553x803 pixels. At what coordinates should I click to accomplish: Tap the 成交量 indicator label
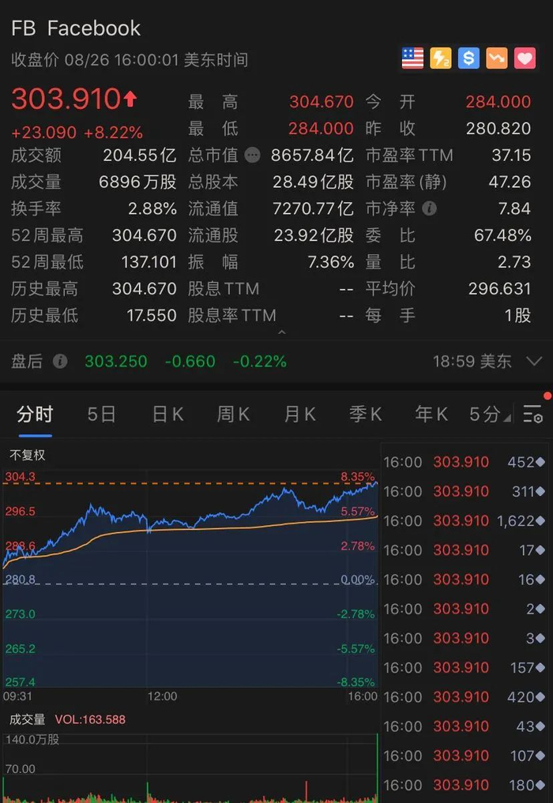coord(27,719)
